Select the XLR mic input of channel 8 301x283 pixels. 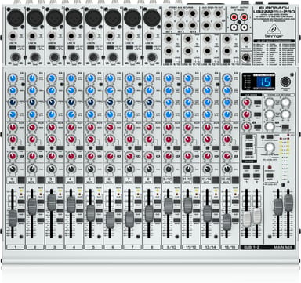coord(152,18)
